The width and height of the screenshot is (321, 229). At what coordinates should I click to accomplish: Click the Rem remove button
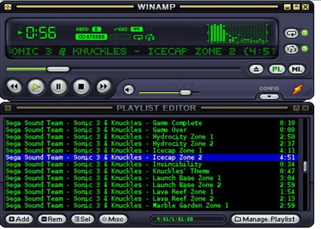click(52, 219)
